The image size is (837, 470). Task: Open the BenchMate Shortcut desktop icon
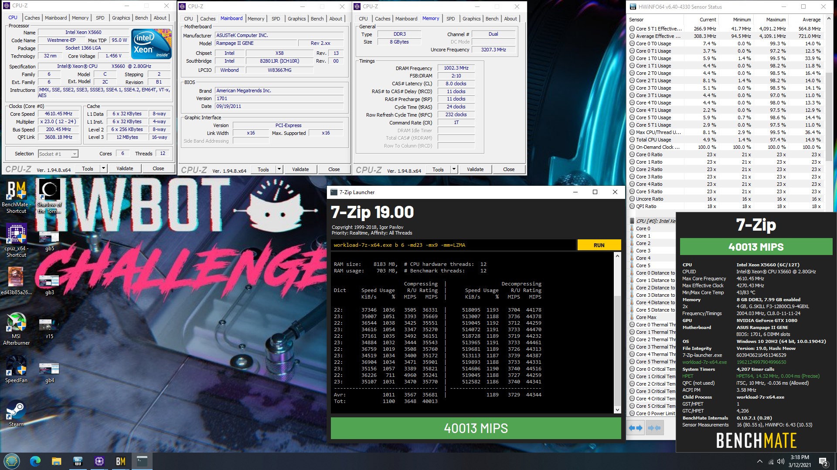click(16, 197)
